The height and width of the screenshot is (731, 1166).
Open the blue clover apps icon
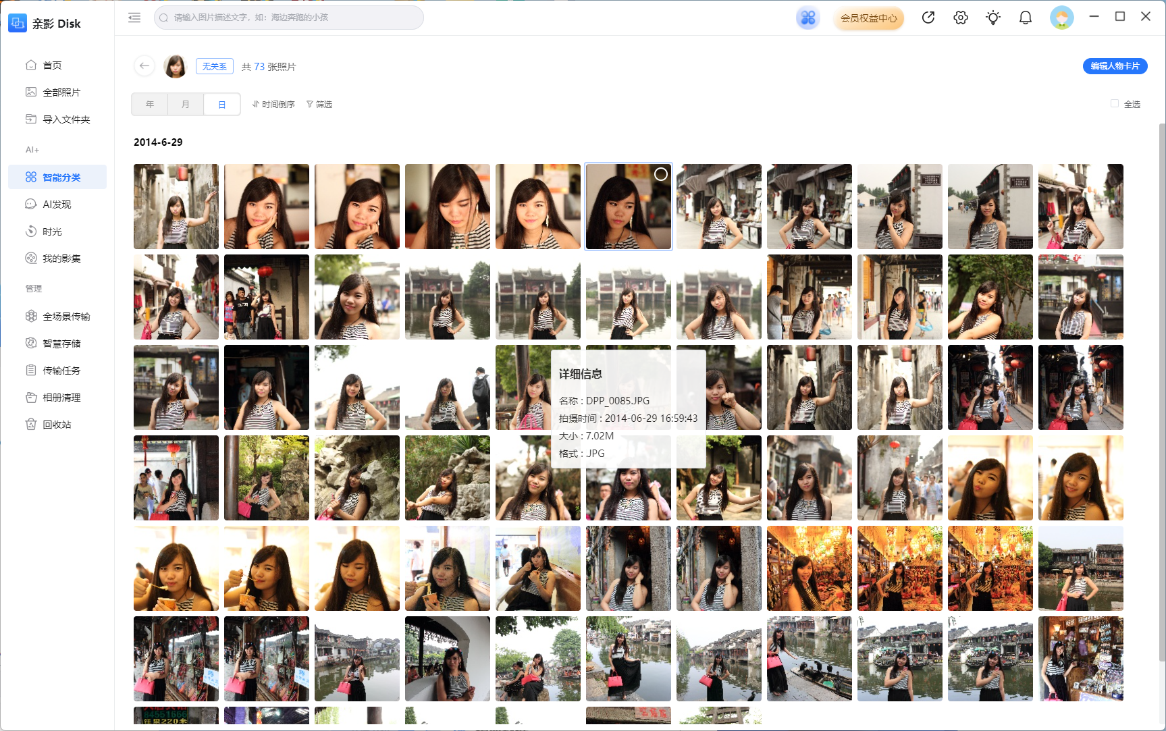point(807,18)
